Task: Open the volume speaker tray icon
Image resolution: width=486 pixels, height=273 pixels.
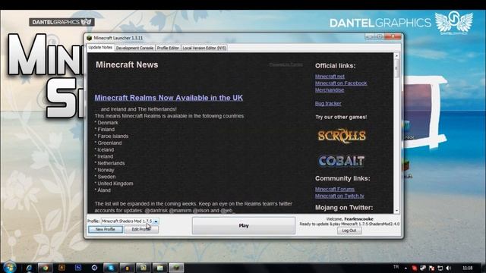Action: pos(449,268)
